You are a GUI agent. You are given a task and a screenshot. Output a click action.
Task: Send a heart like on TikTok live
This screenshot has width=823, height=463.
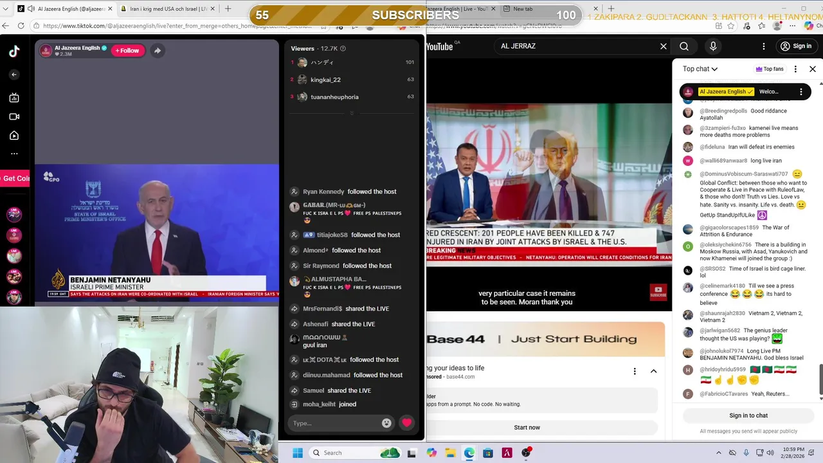coord(406,422)
